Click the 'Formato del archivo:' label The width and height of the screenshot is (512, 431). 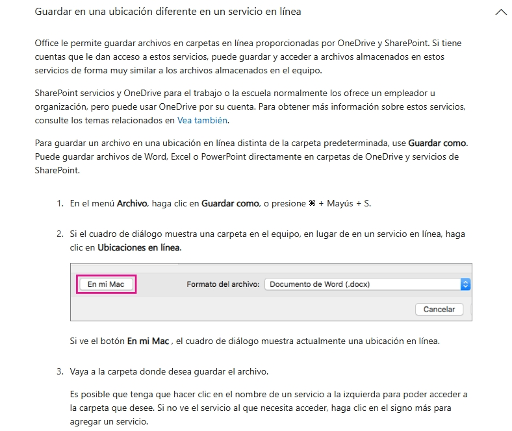tap(223, 284)
